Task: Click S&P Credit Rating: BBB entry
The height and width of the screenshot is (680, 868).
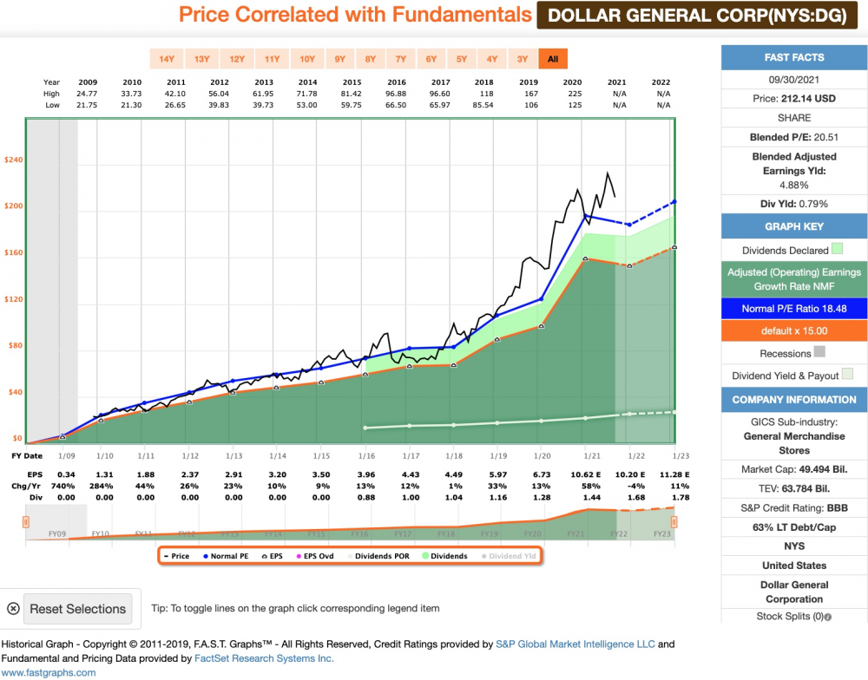Action: (x=794, y=508)
